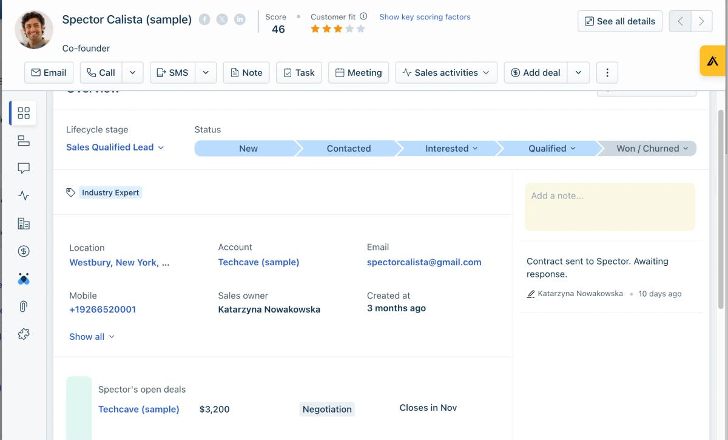Image resolution: width=728 pixels, height=440 pixels.
Task: Edit the note by Katarzyna Nowakowska
Action: click(x=531, y=294)
